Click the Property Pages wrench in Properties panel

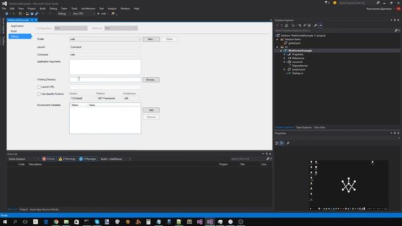pos(288,143)
